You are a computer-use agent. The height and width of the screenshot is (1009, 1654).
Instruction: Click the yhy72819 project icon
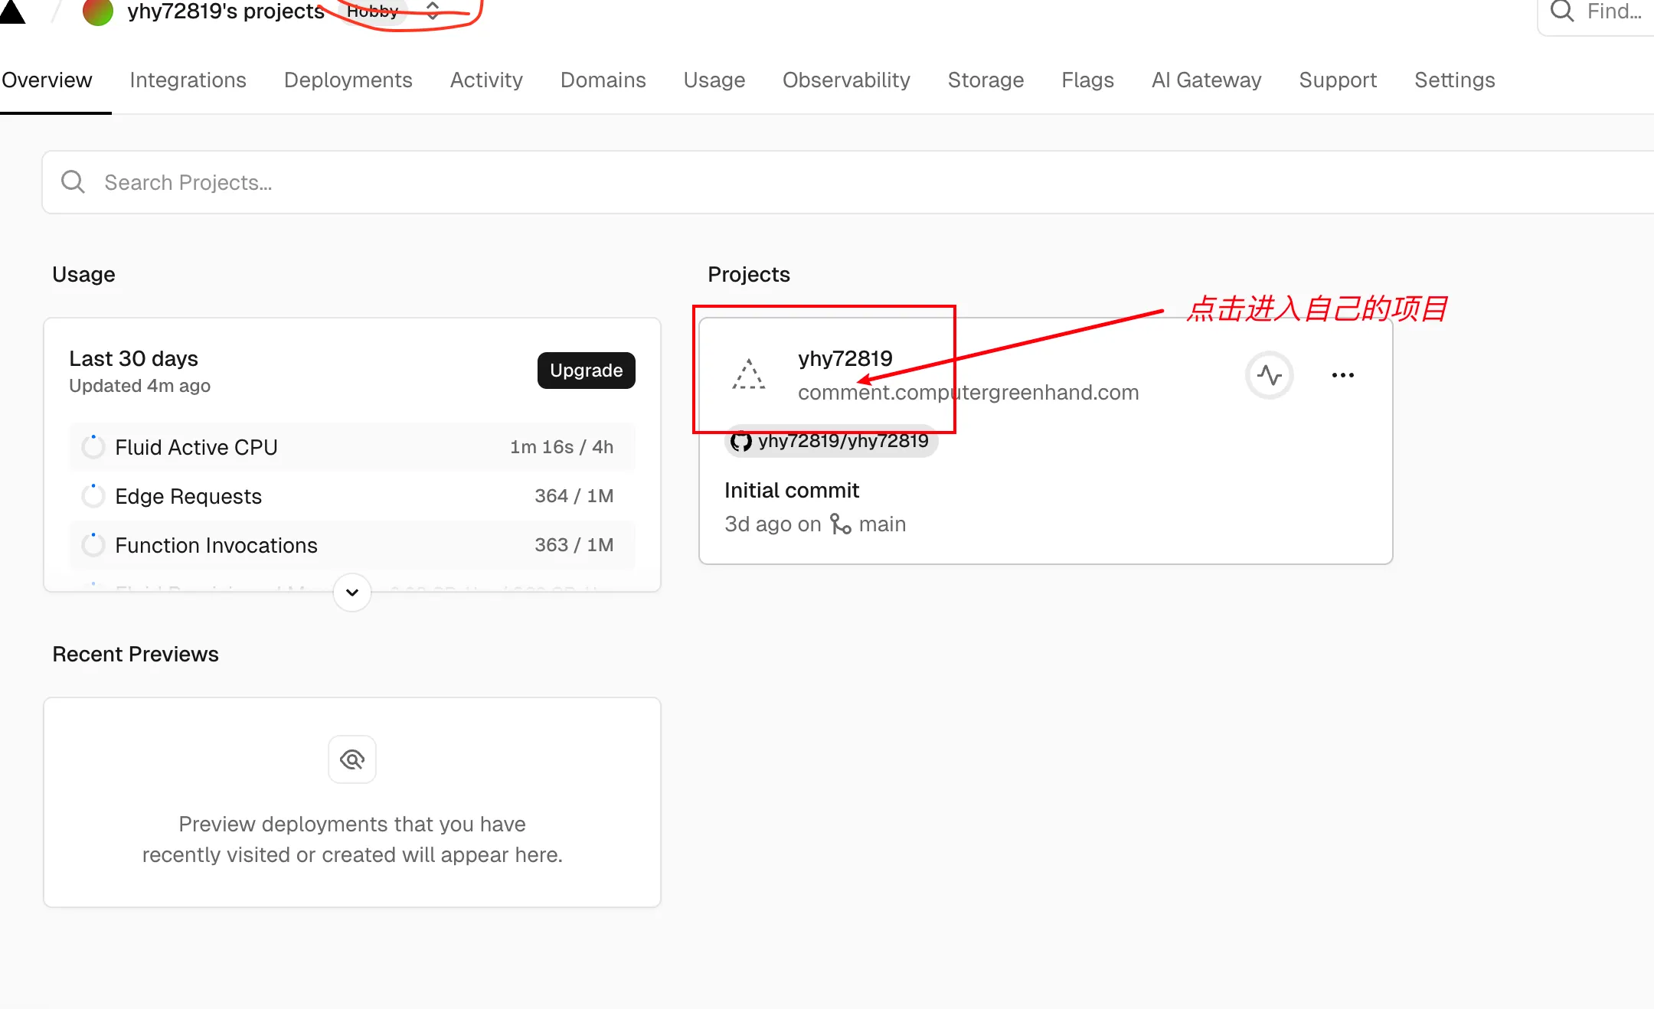coord(748,375)
